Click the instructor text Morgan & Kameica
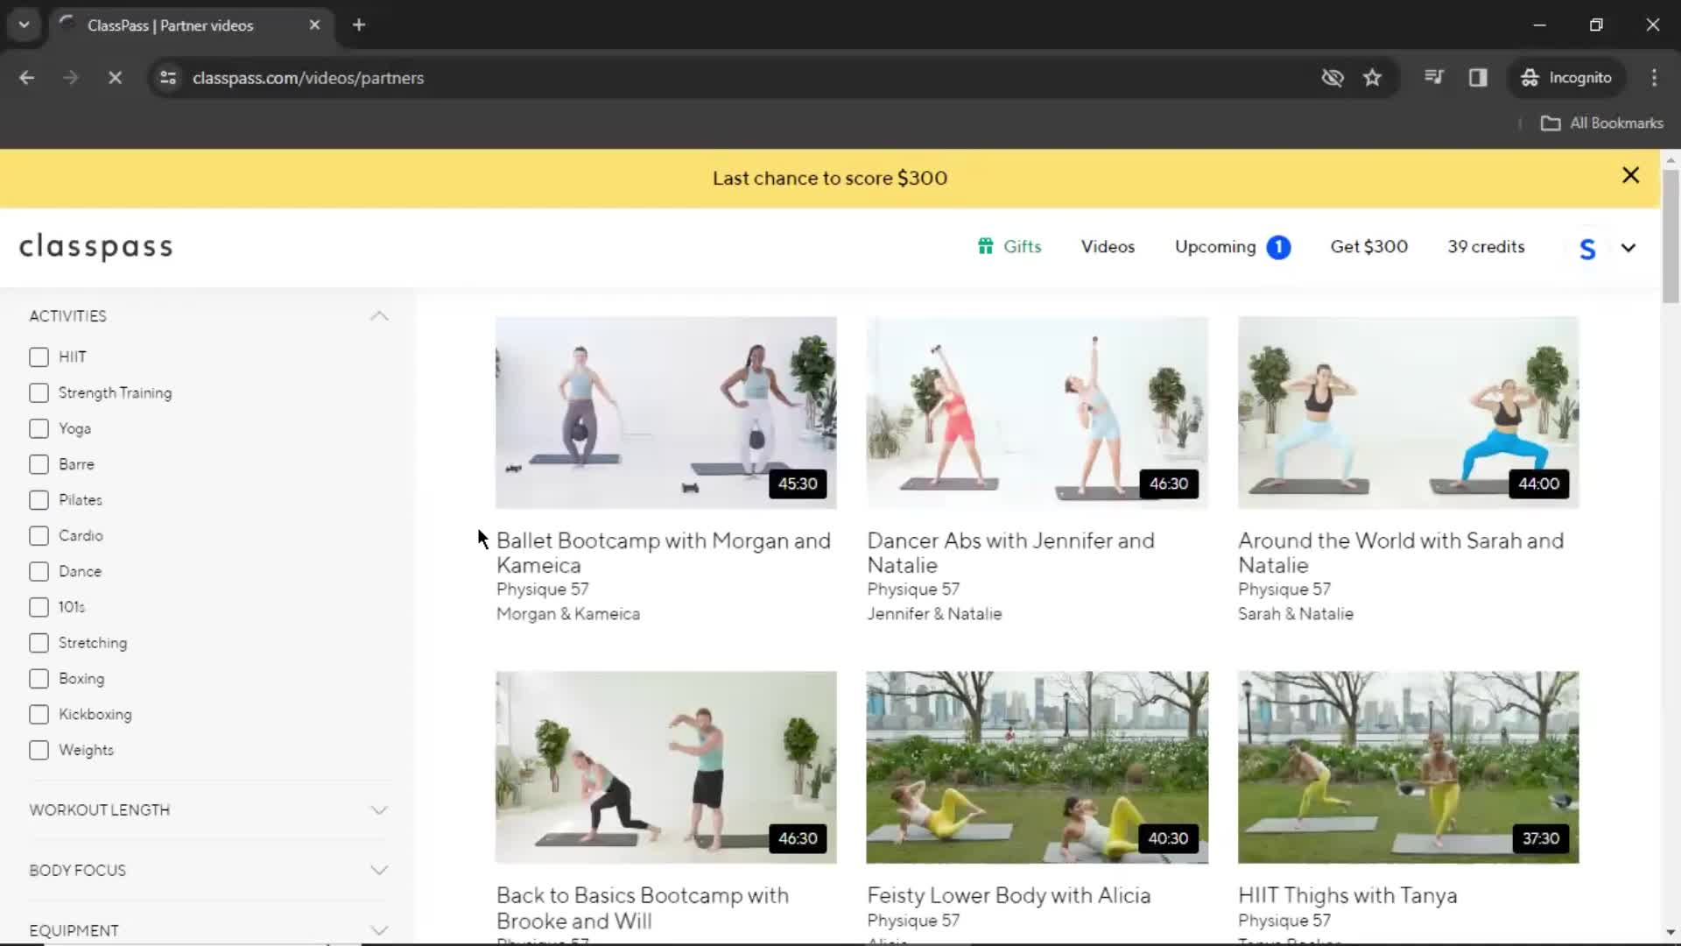This screenshot has width=1681, height=946. (x=568, y=614)
